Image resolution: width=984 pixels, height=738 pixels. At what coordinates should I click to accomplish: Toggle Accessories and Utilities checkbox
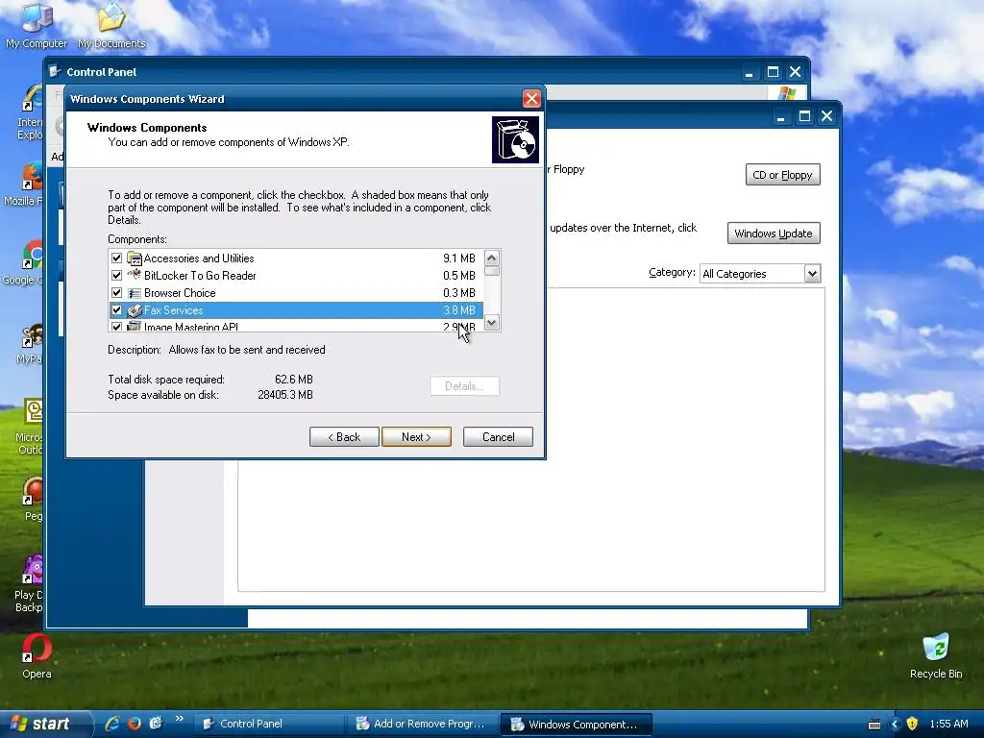click(116, 258)
